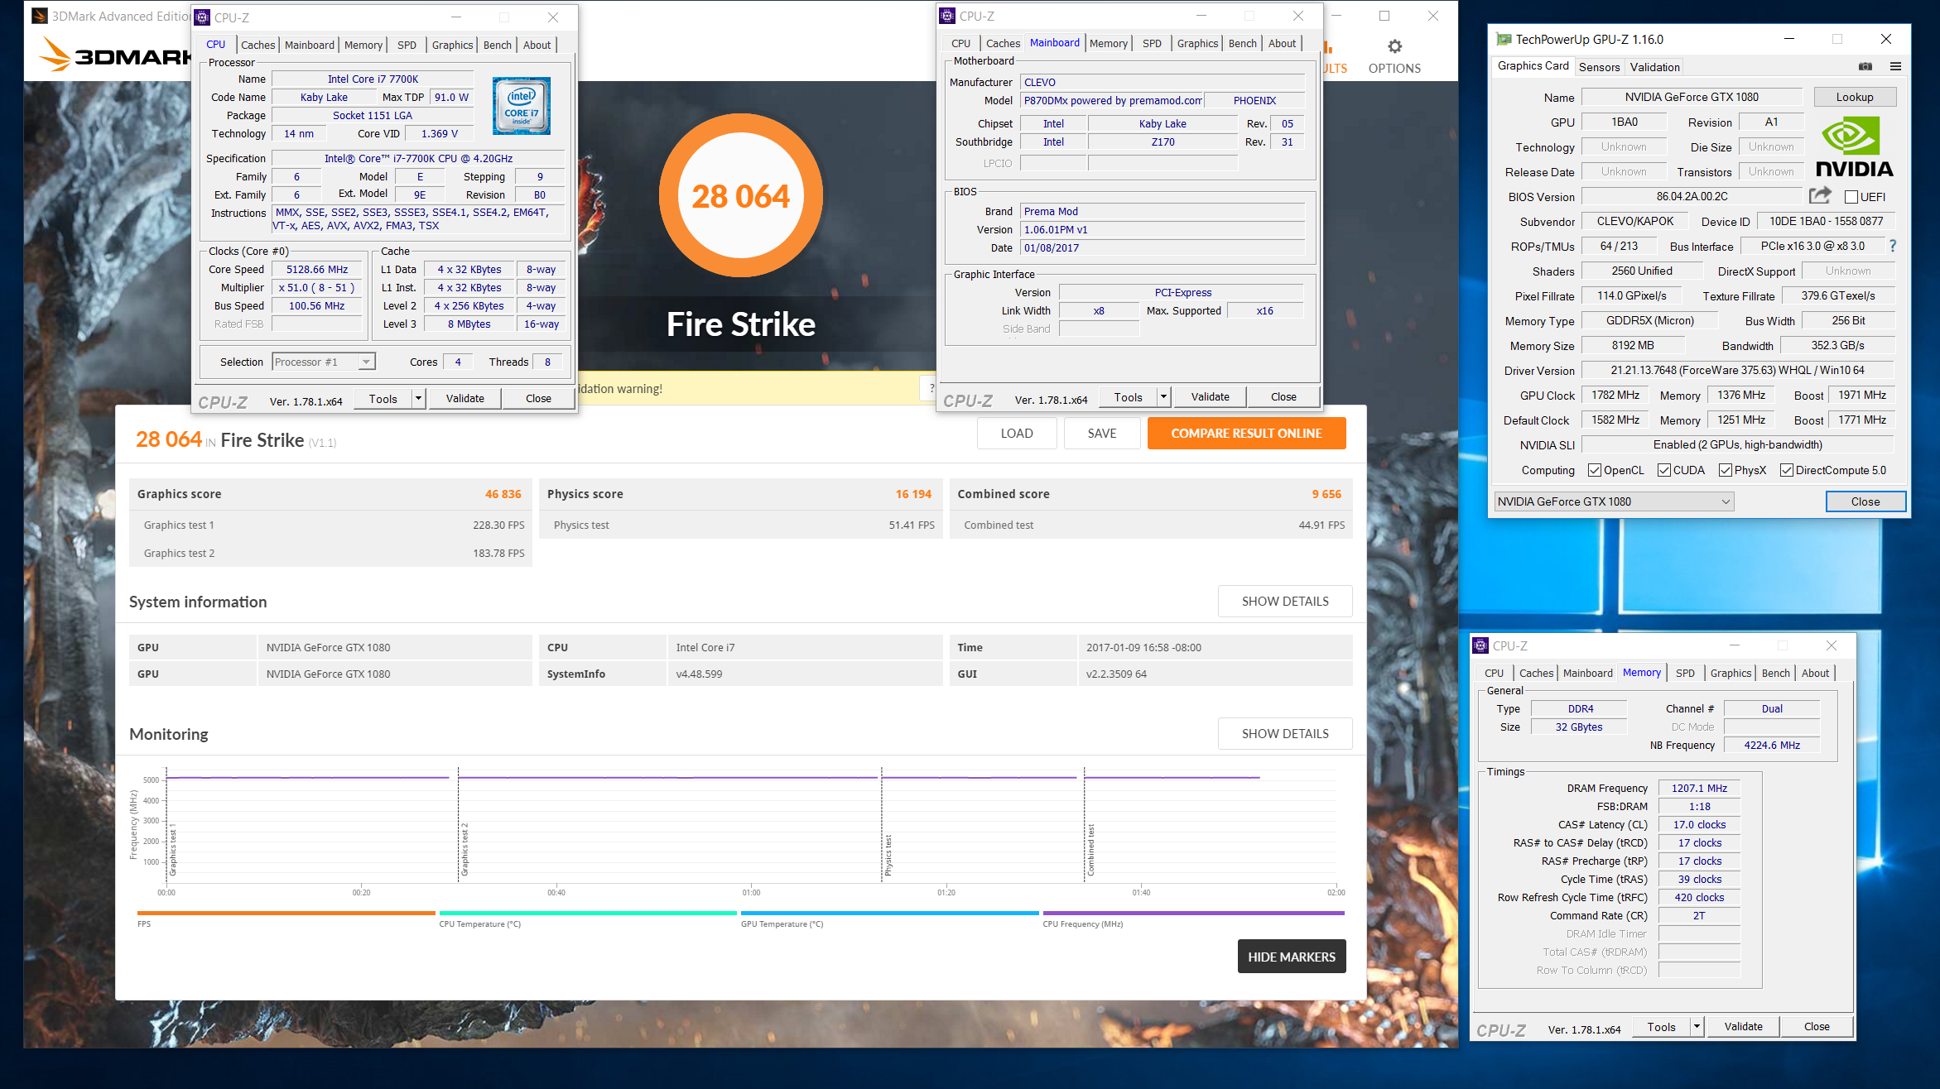This screenshot has height=1089, width=1940.
Task: Click the CPU-Z title icon of the Mainboard window
Action: [947, 16]
